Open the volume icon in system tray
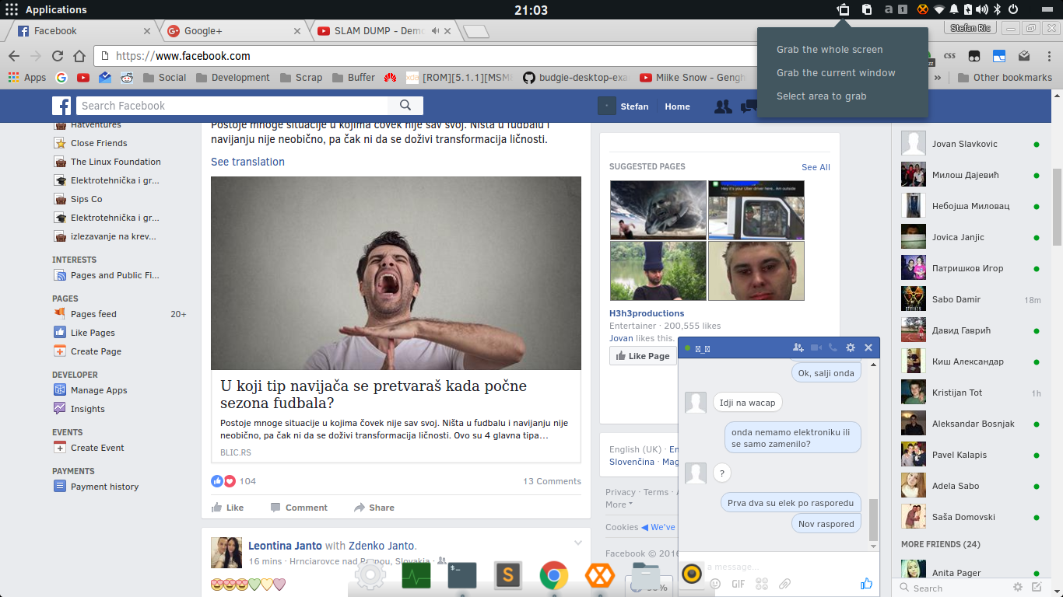This screenshot has width=1063, height=597. tap(982, 10)
